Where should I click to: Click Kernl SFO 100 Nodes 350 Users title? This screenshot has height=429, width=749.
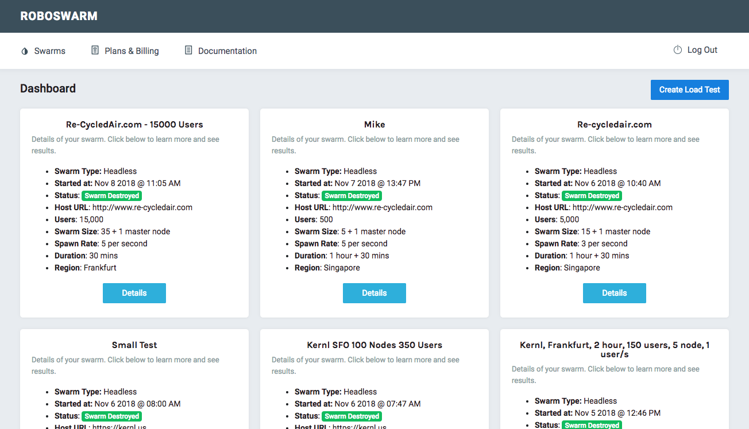pos(374,345)
